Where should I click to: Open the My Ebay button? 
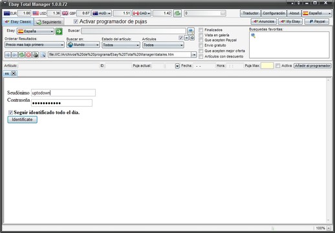pos(290,21)
